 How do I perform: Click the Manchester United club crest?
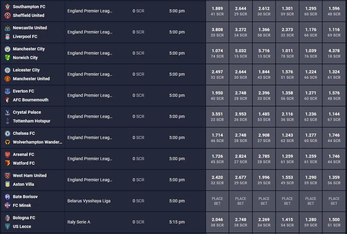(8, 79)
